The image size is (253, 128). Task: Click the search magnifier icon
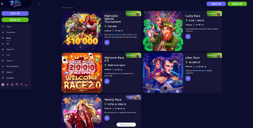point(40,4)
